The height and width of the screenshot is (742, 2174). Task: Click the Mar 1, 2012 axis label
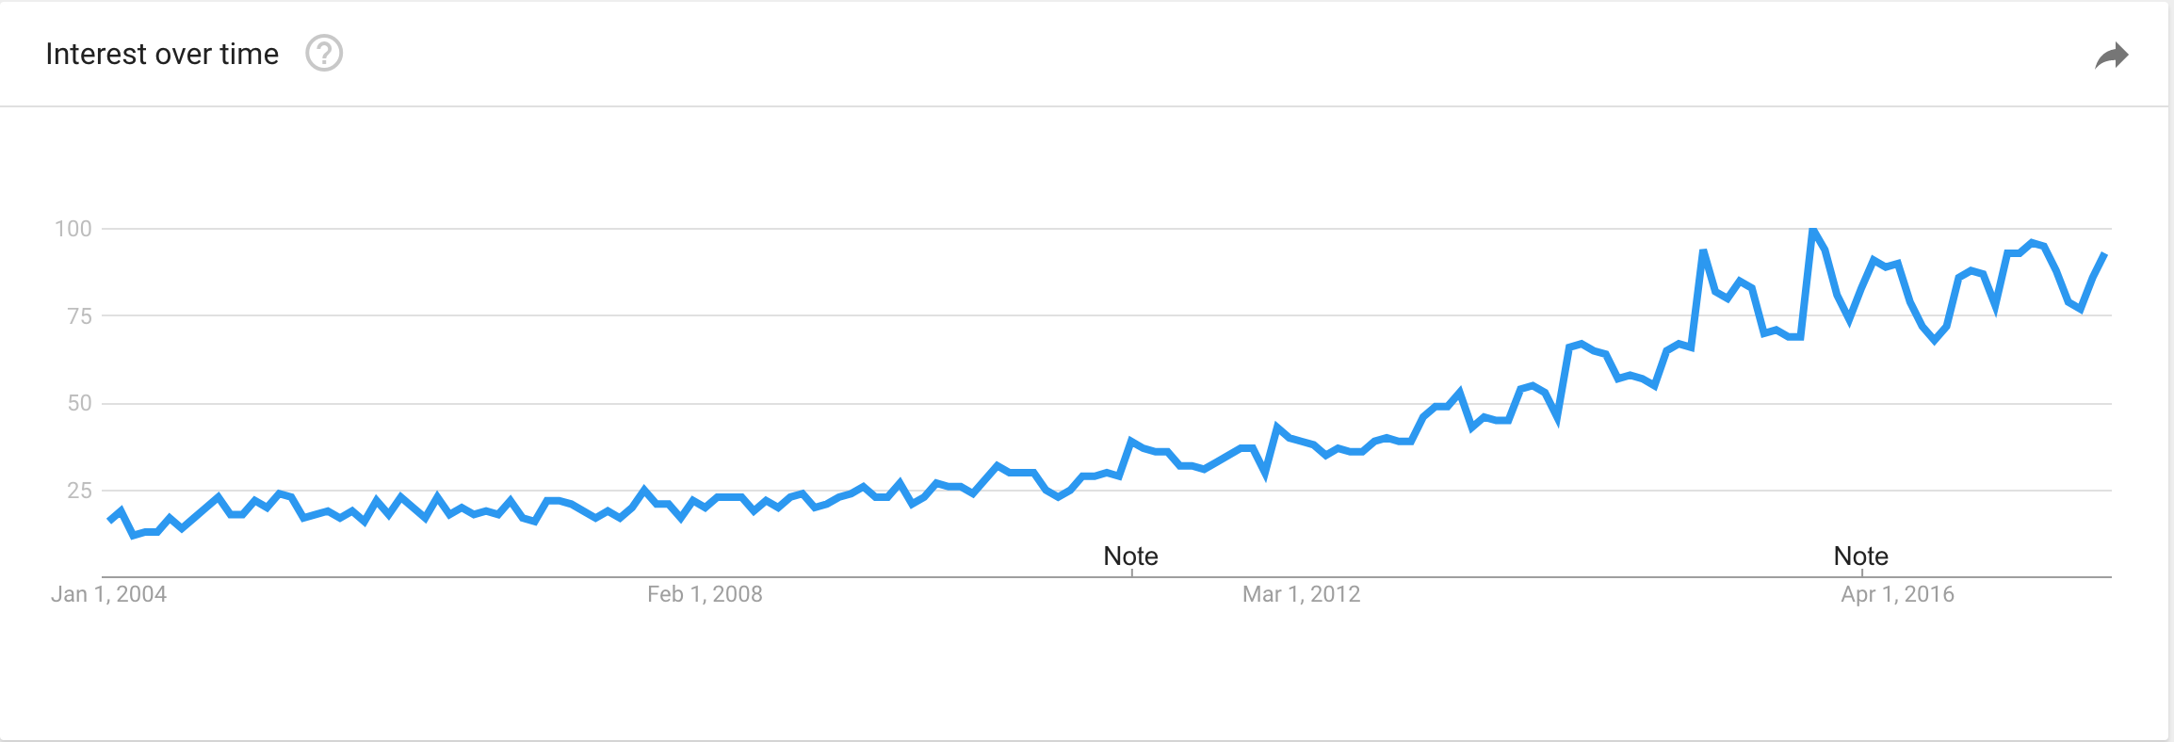point(1301,594)
